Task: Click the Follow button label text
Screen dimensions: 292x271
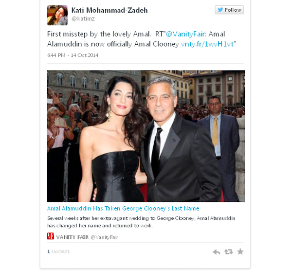Action: [x=233, y=10]
